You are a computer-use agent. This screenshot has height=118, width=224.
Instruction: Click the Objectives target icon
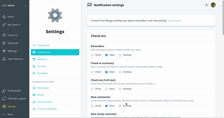coord(4,43)
